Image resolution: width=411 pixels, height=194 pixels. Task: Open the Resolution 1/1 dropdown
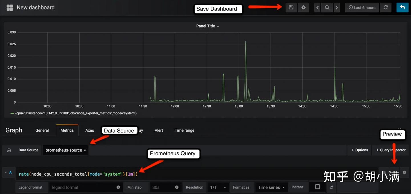(x=218, y=187)
